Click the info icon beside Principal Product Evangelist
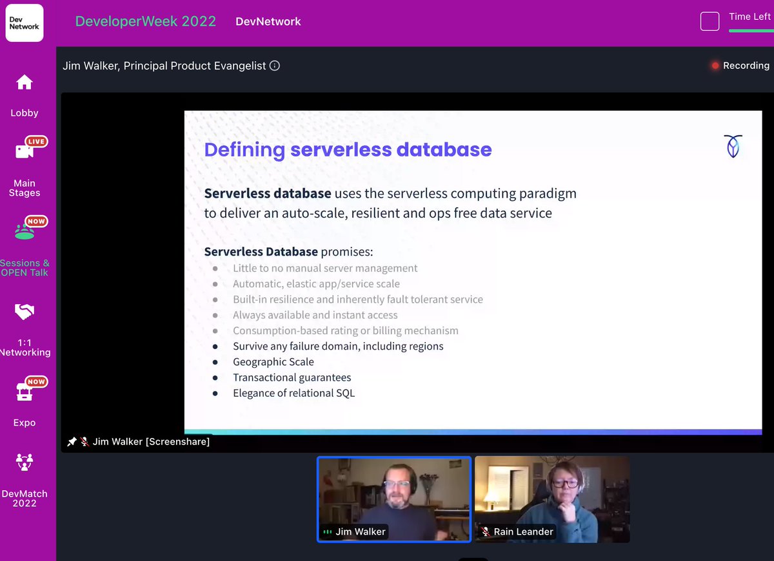 pos(275,66)
